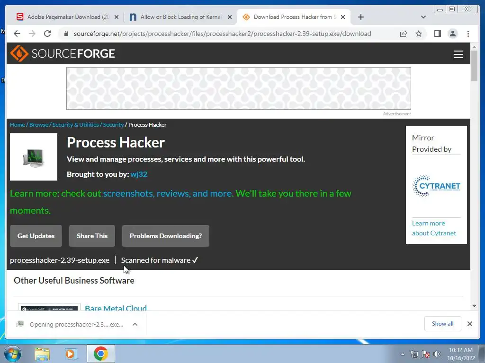The height and width of the screenshot is (363, 485).
Task: Show hidden tray icons
Action: [403, 354]
